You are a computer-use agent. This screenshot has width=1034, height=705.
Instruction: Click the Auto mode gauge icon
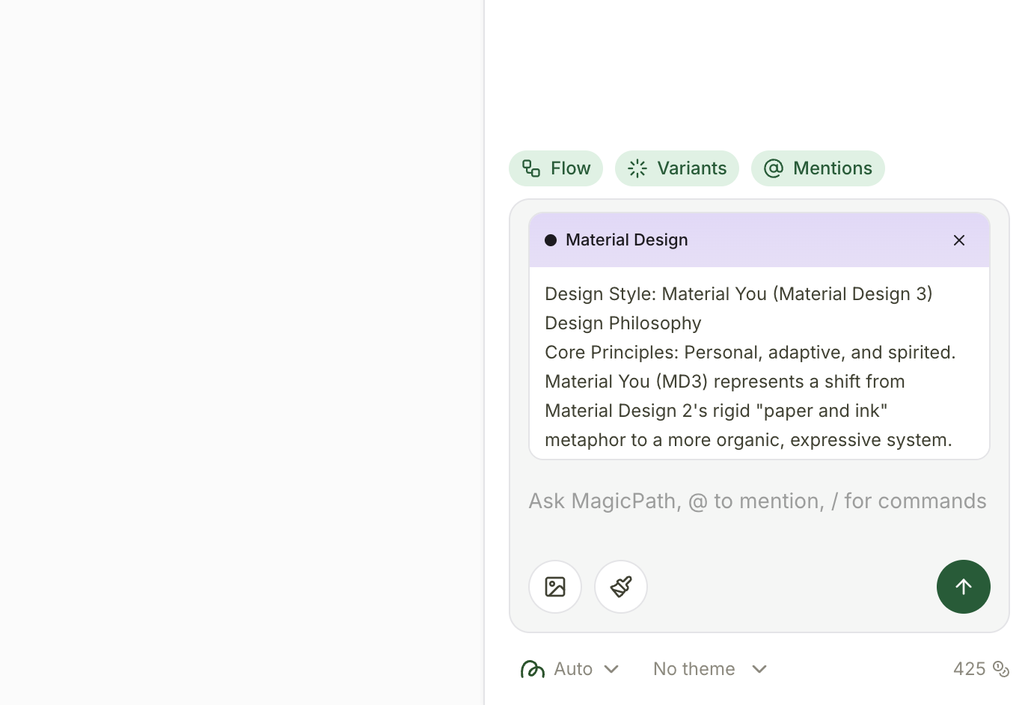(x=533, y=669)
